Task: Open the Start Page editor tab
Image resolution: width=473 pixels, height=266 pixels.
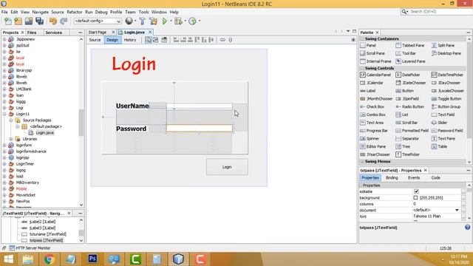Action: pos(98,33)
